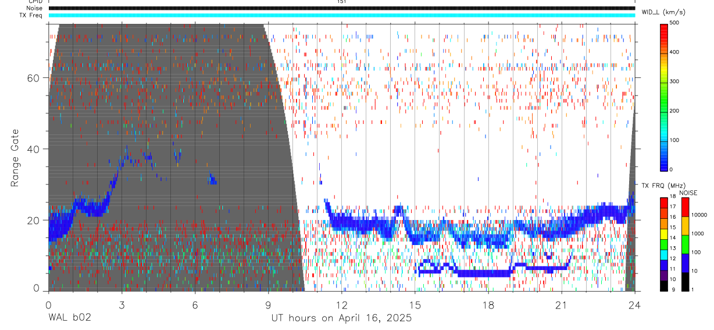Click the black Noise bar above the plot

tap(341, 8)
